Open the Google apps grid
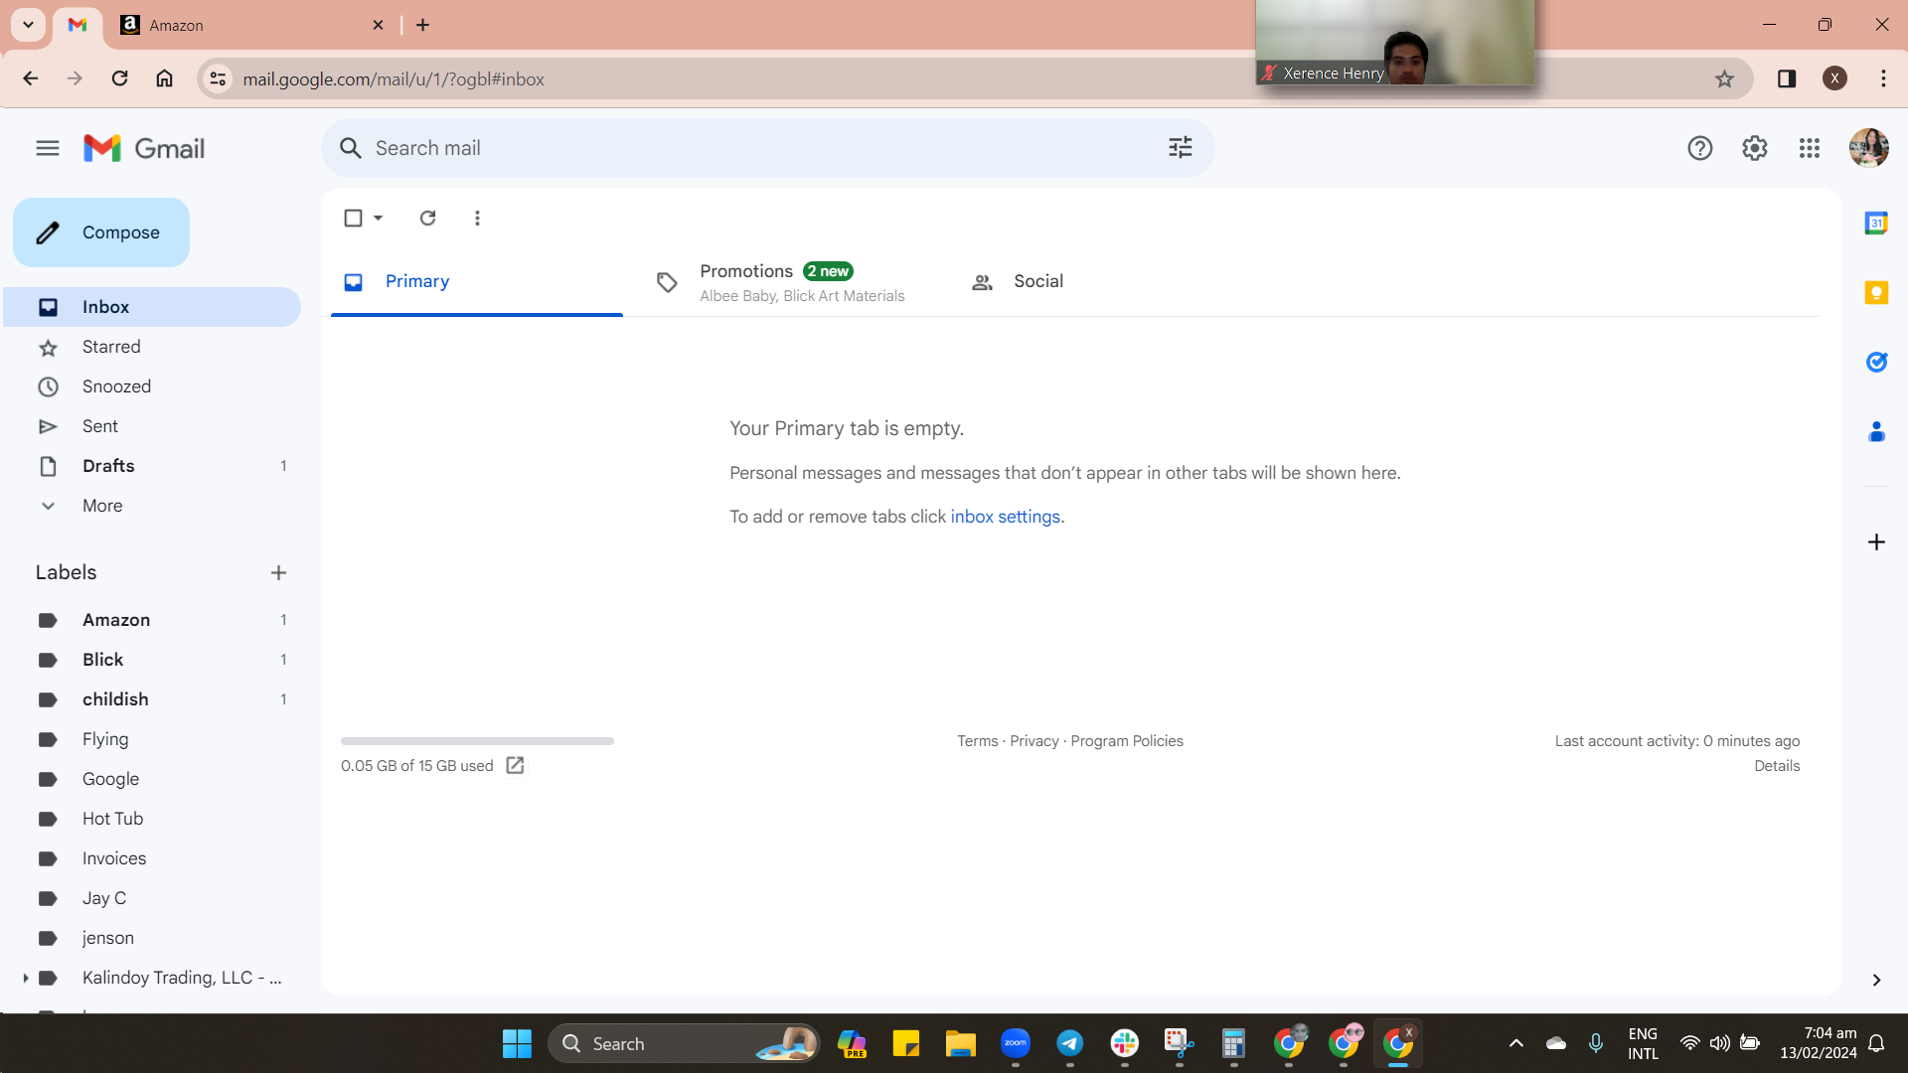The image size is (1908, 1073). (1809, 148)
